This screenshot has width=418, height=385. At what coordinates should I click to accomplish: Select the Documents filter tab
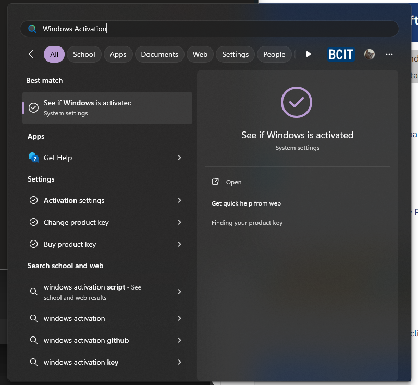click(159, 54)
